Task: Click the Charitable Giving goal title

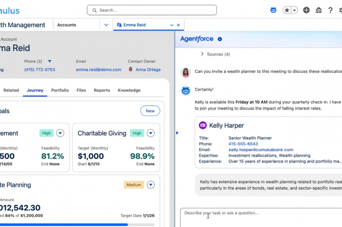Action: (102, 133)
